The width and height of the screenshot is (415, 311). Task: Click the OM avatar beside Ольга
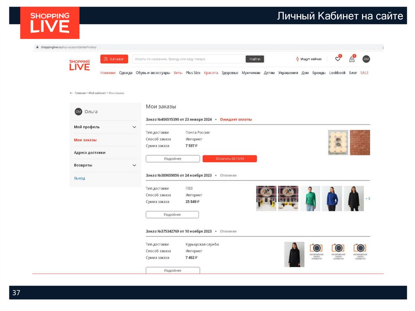point(78,112)
